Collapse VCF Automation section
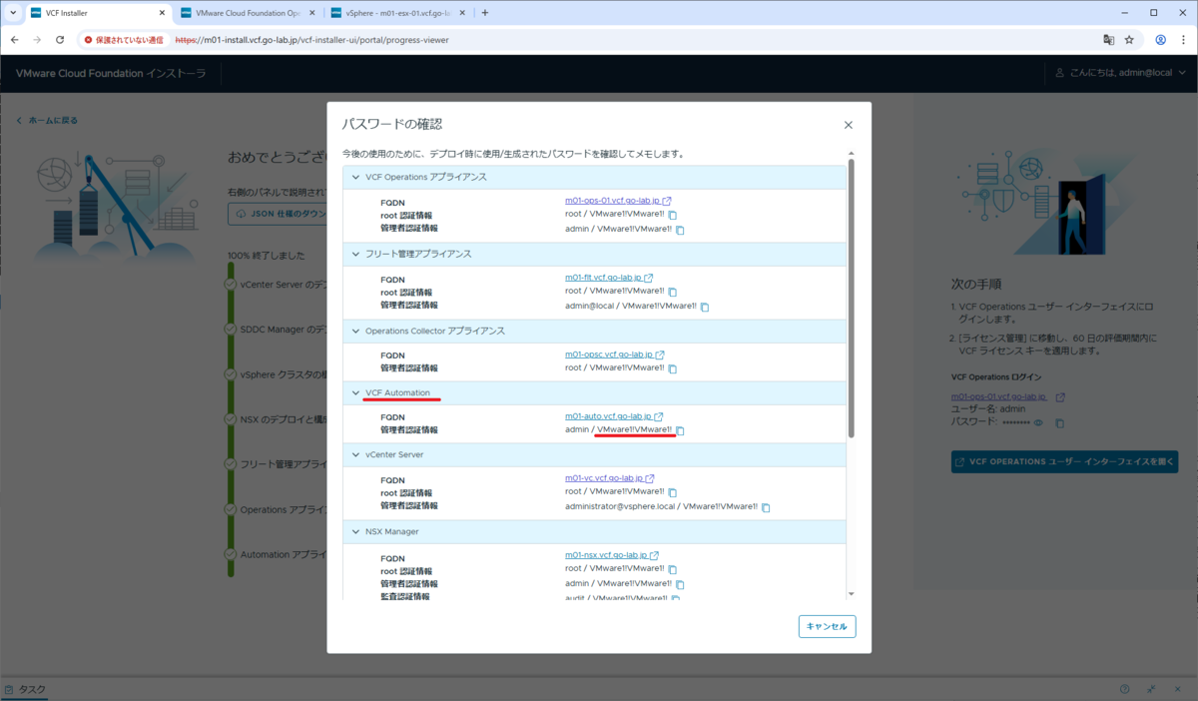1198x701 pixels. click(355, 392)
